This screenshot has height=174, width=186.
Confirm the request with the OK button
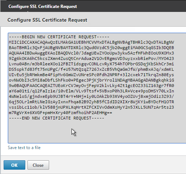pos(14,165)
